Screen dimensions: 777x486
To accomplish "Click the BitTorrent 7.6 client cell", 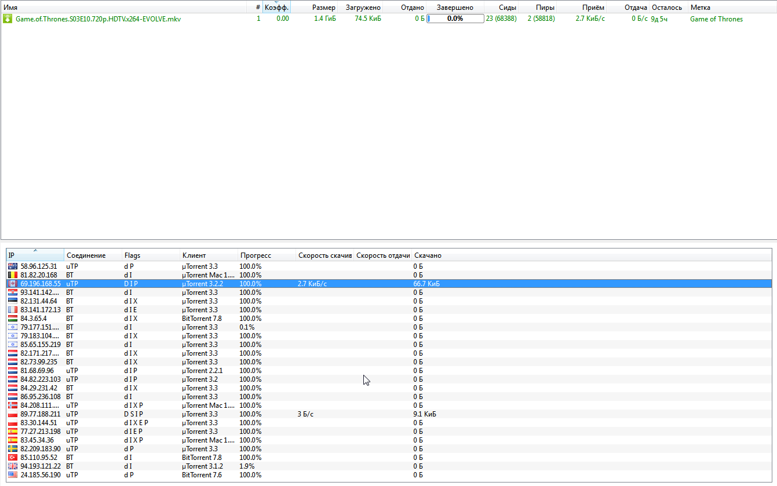I will coord(202,475).
